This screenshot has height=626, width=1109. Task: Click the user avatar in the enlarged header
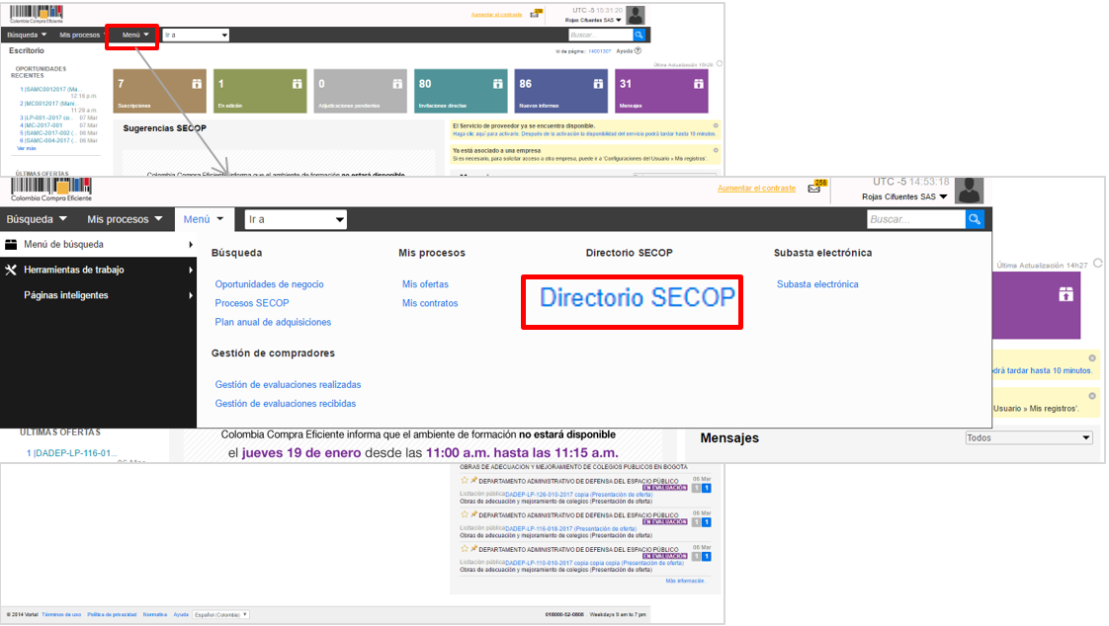[969, 191]
